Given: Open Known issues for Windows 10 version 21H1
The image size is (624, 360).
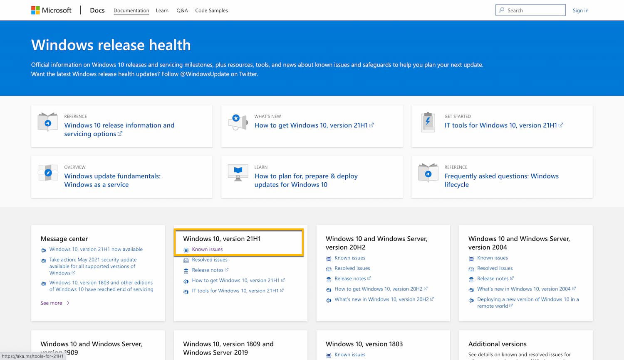Looking at the screenshot, I should coord(207,249).
